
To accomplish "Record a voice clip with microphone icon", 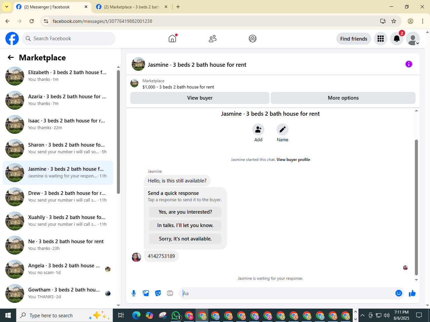I will tap(134, 293).
